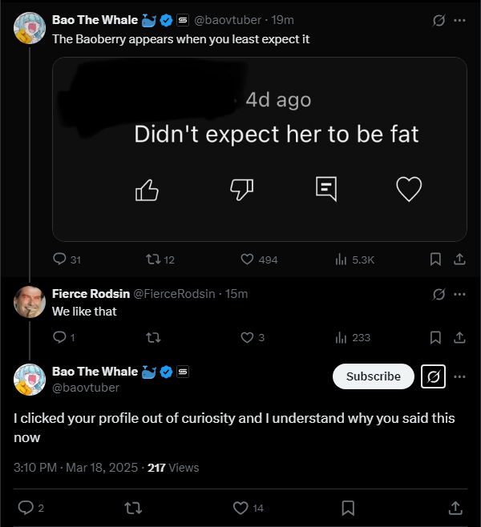Click the Grok icon beside Subscribe
The image size is (481, 527).
tap(433, 376)
